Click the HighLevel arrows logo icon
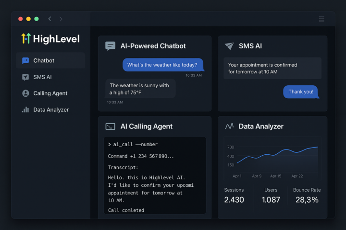Screen dimensions: 346x230 tap(25, 38)
